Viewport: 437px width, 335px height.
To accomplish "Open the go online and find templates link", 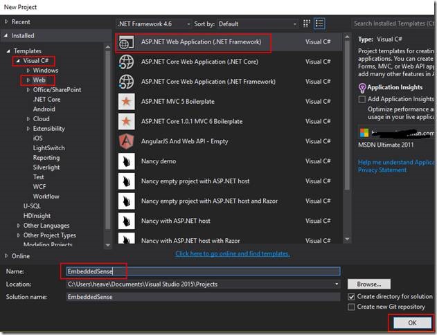I will click(233, 254).
